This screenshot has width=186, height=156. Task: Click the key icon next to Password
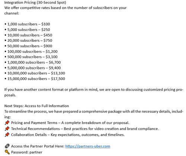click(x=7, y=152)
